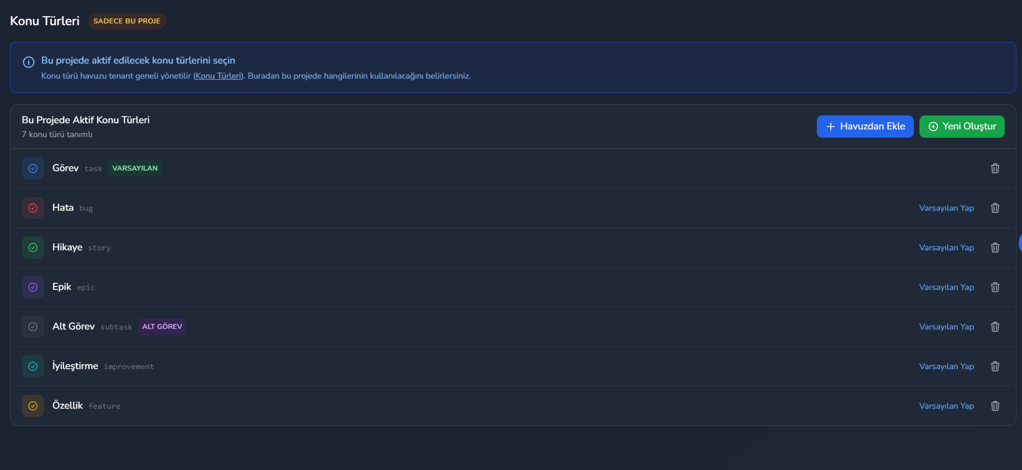Viewport: 1022px width, 470px height.
Task: Click the VARSAYILAN badge next to Görev
Action: 135,168
